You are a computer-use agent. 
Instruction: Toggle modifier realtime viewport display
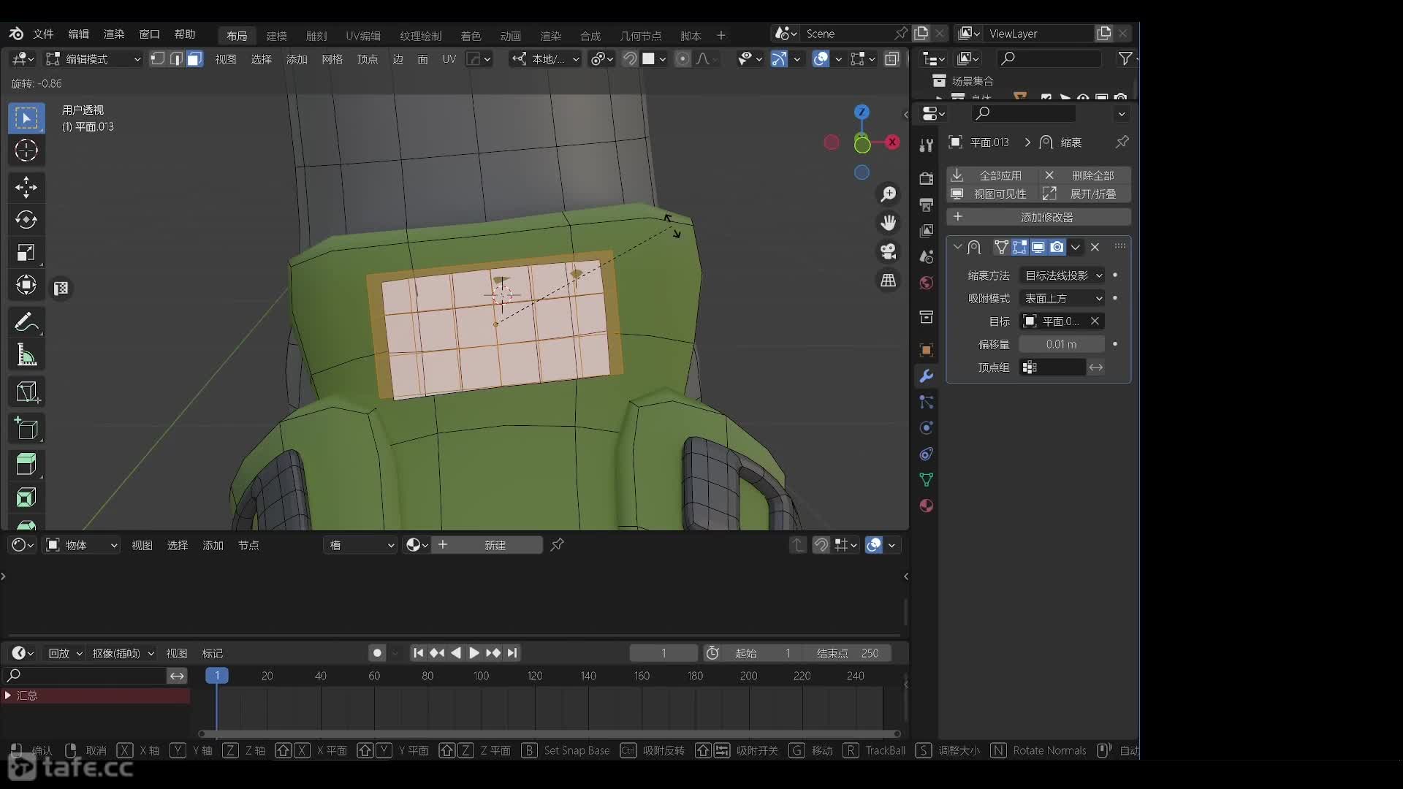(x=1038, y=247)
